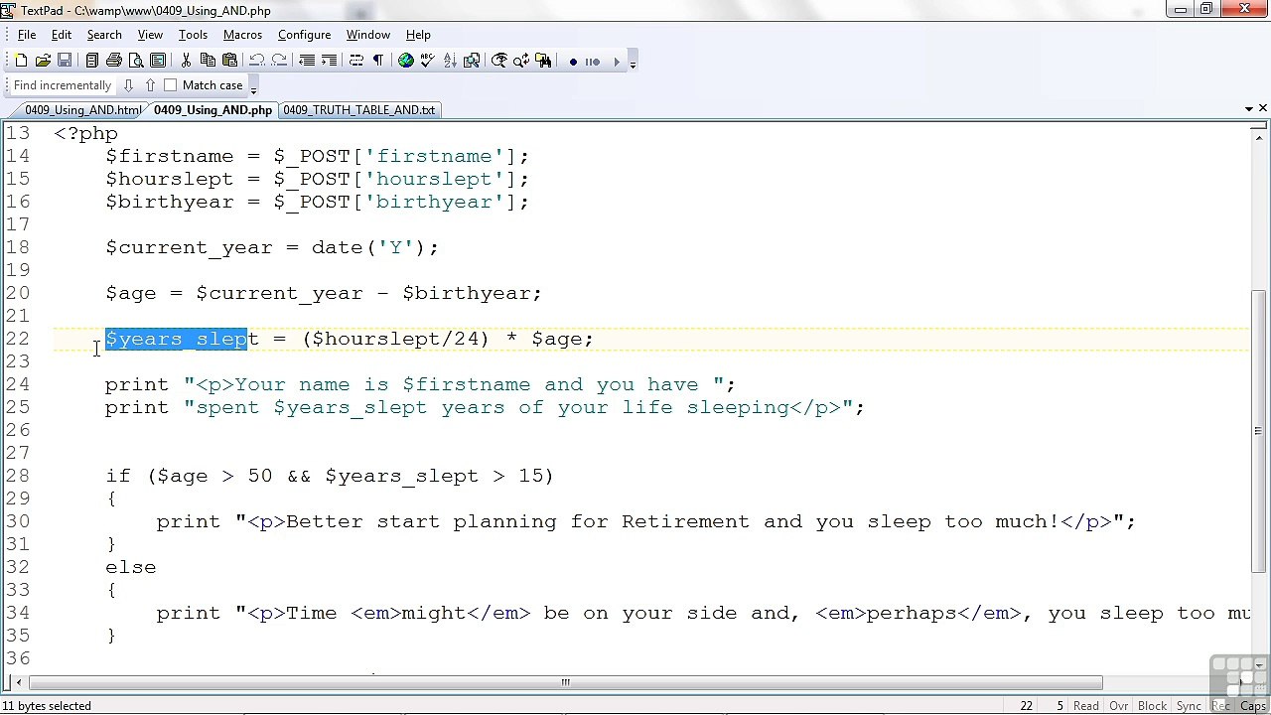Click the Print icon in the toolbar

114,61
